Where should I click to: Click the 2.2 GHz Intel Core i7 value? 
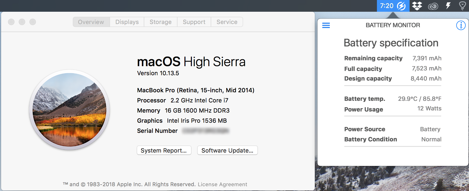199,100
